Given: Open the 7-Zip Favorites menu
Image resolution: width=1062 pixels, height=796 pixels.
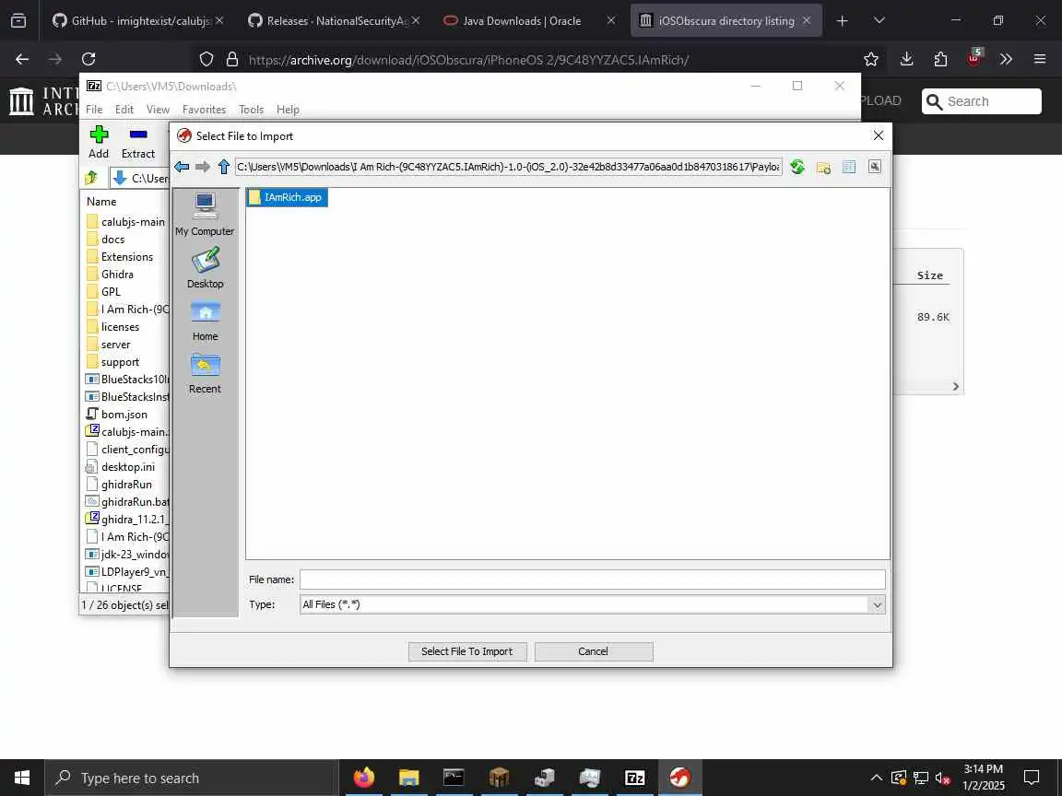Looking at the screenshot, I should [x=204, y=110].
